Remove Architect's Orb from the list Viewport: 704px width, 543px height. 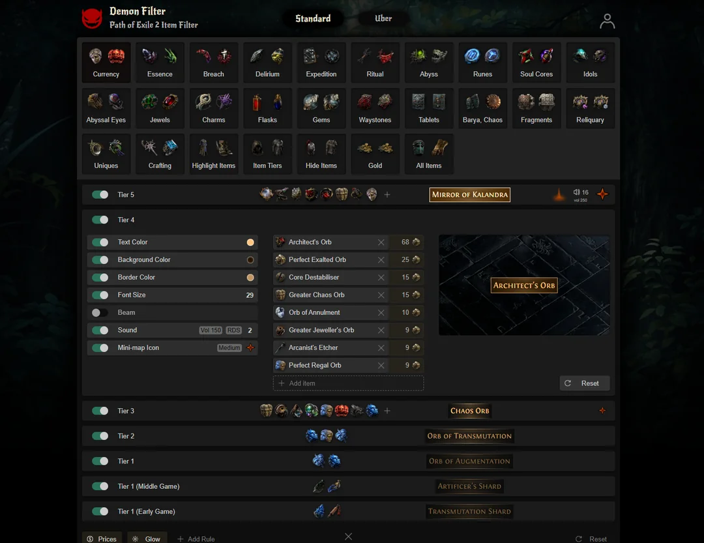tap(381, 242)
